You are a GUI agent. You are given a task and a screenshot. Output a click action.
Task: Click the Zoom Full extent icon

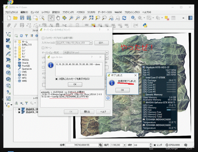click(x=91, y=18)
